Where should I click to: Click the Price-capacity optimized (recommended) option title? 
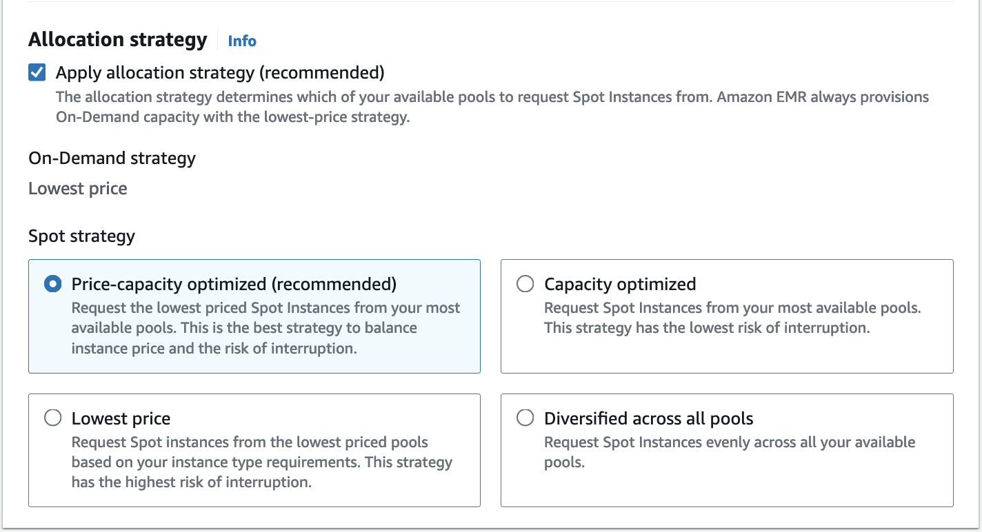tap(234, 284)
